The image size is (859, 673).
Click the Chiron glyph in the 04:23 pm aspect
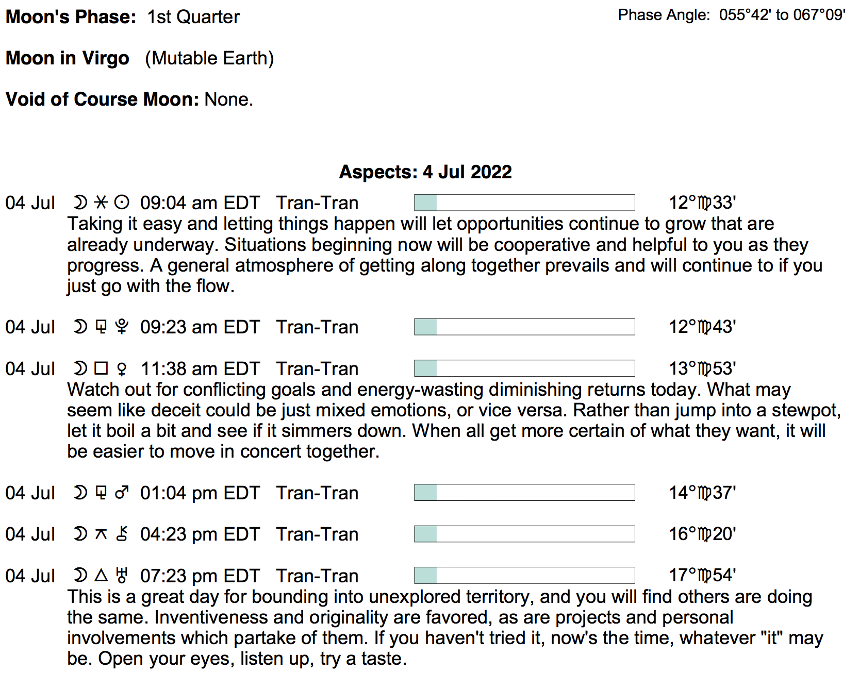point(122,534)
